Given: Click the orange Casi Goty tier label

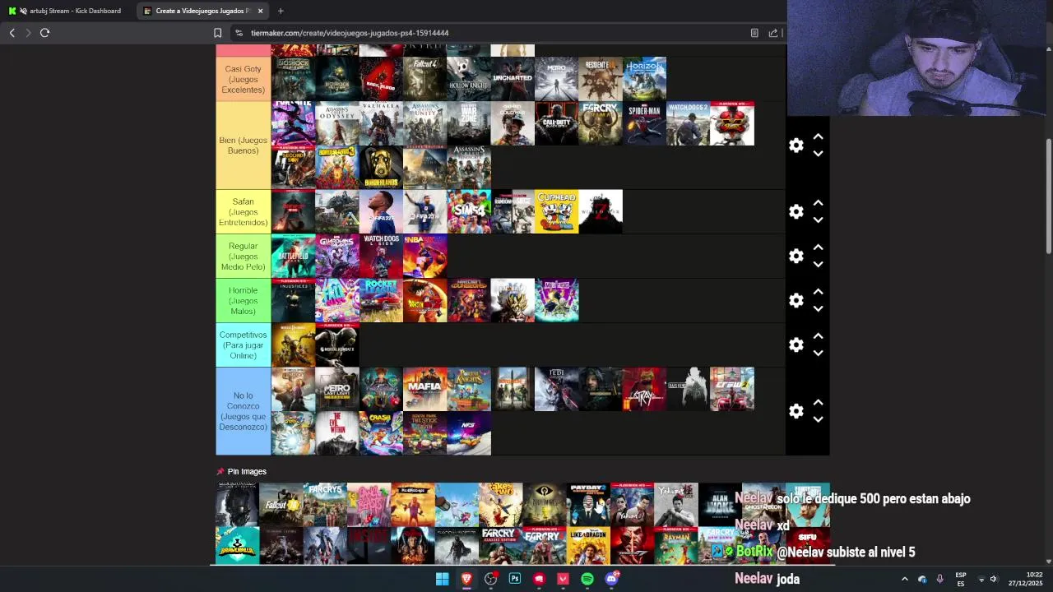Looking at the screenshot, I should [243, 79].
